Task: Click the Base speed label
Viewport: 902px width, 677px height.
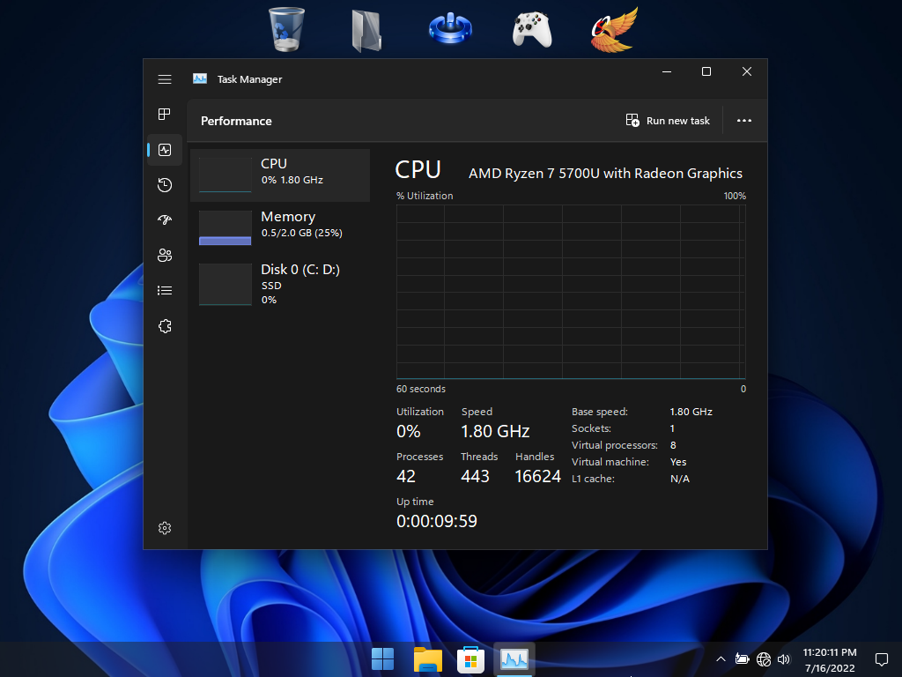Action: coord(599,412)
